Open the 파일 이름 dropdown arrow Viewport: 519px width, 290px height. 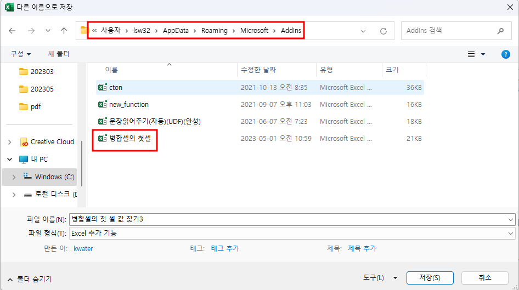pyautogui.click(x=510, y=220)
